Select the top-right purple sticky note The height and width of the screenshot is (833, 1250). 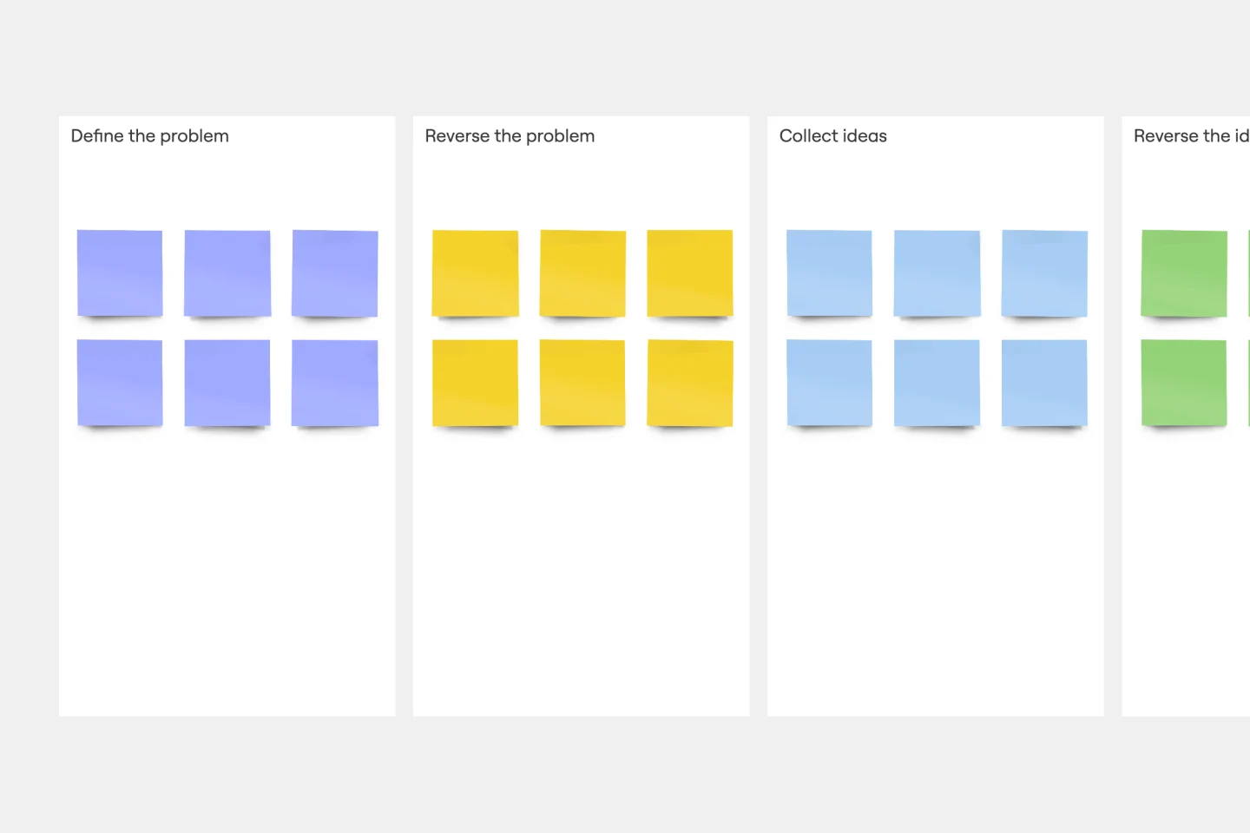tap(335, 272)
